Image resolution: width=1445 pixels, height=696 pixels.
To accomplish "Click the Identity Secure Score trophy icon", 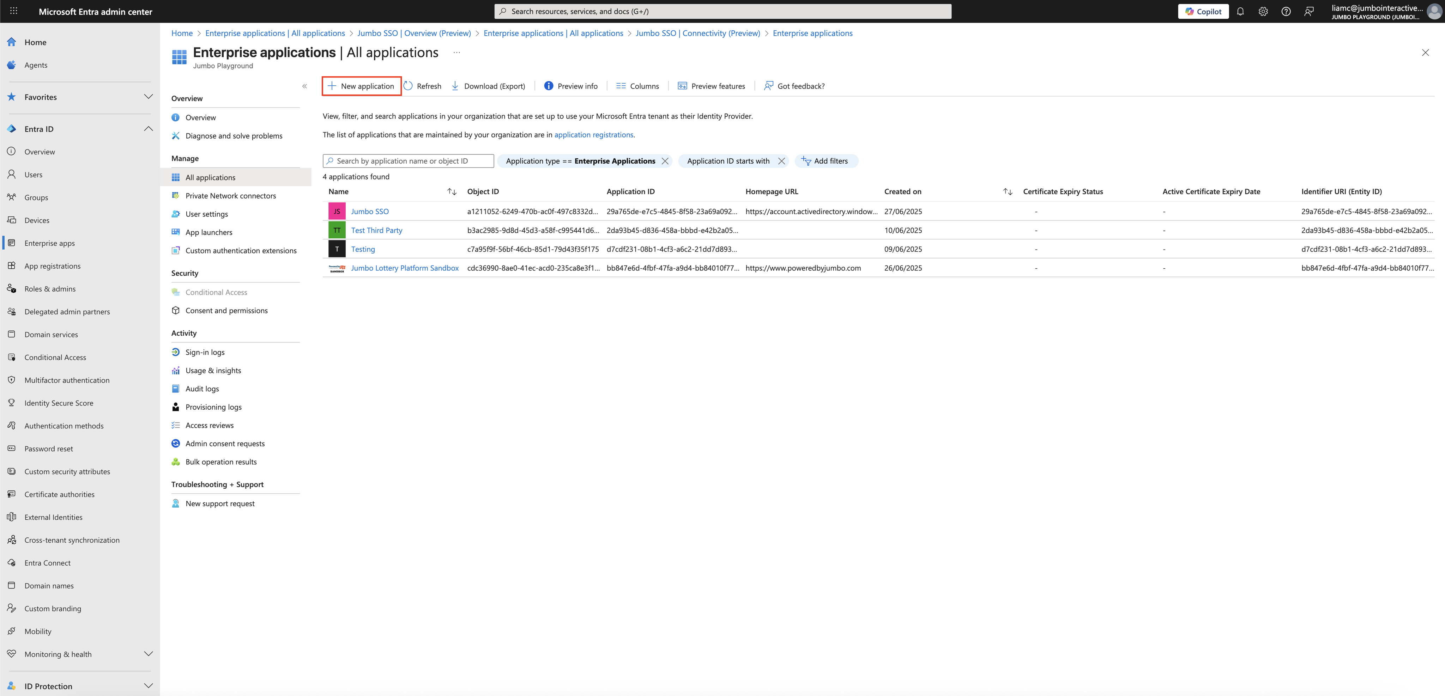I will pos(11,403).
